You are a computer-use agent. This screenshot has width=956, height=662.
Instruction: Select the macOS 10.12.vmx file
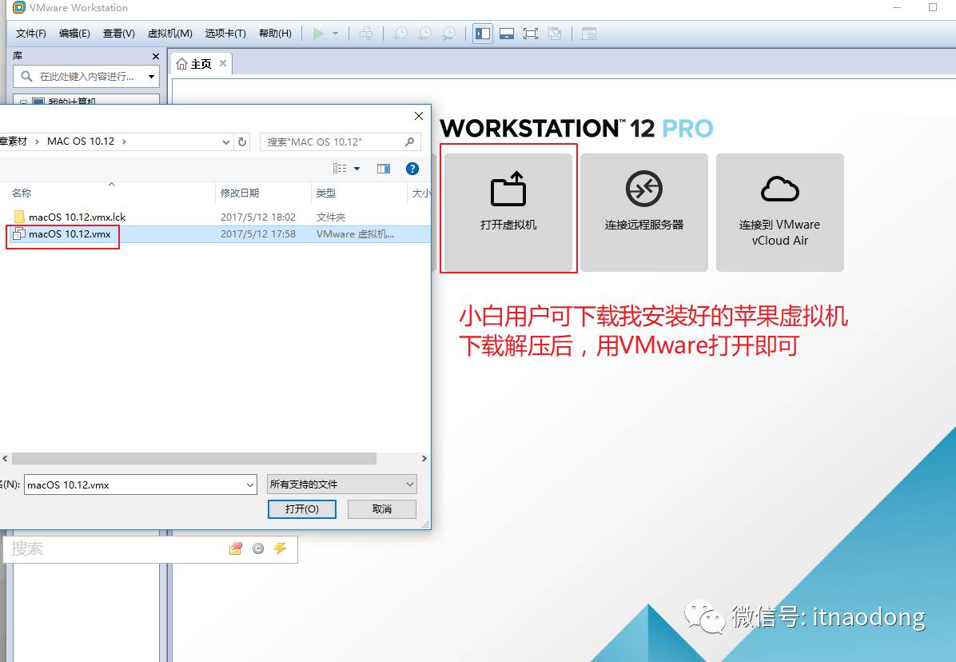coord(70,234)
